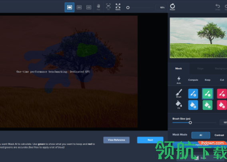Select the blue Compute fill bucket
The image size is (227, 162).
click(x=193, y=105)
